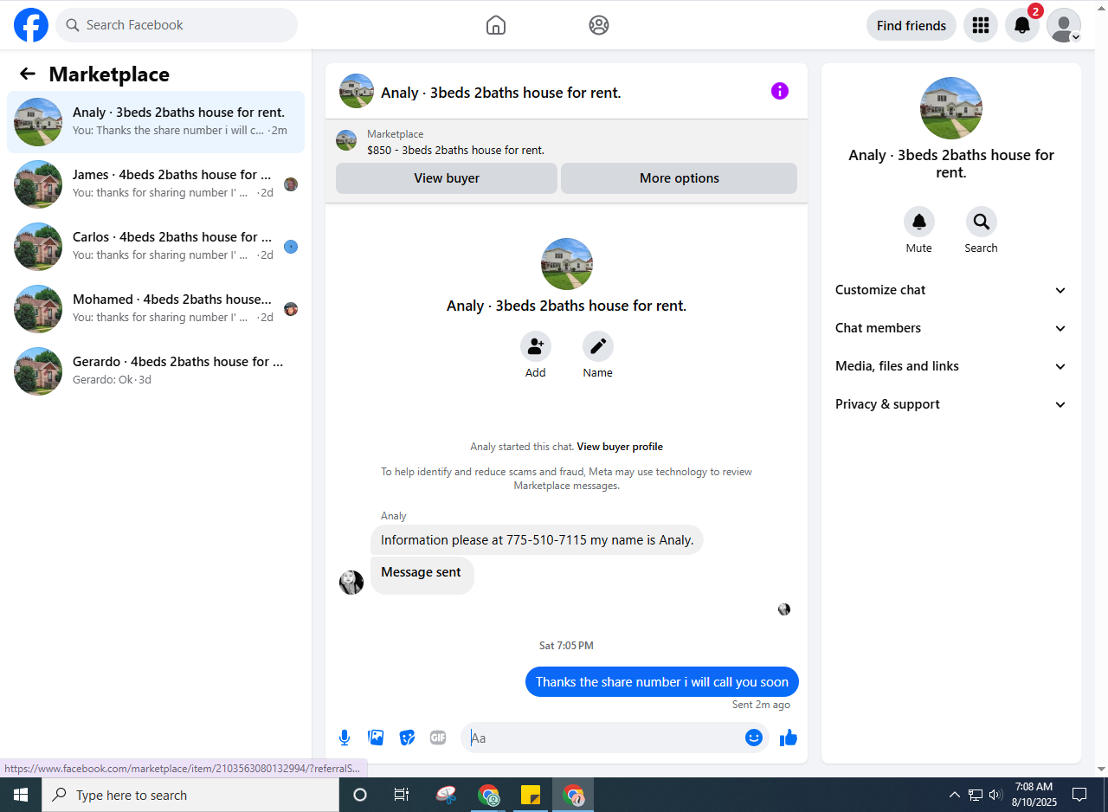Expand the Chat members section
The width and height of the screenshot is (1108, 812).
coord(951,328)
